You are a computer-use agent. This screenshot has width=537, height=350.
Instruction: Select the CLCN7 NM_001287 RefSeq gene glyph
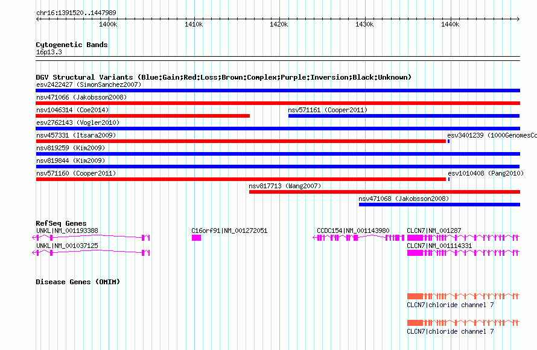(463, 238)
